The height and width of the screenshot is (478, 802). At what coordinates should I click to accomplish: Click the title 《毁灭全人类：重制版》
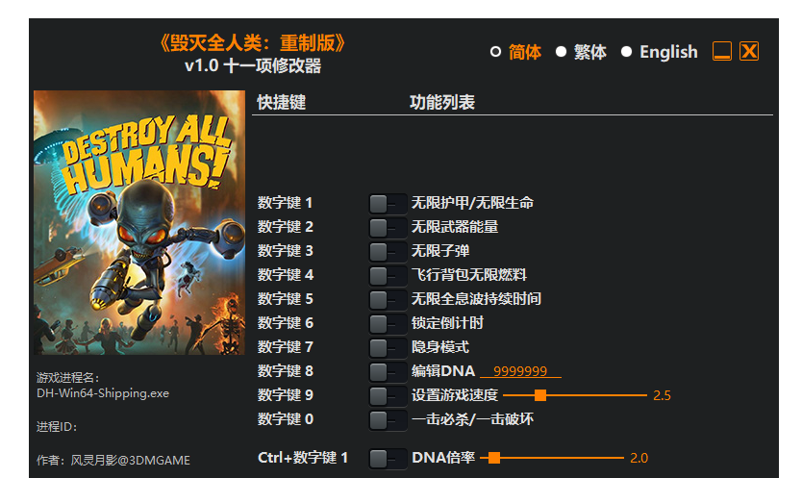[x=253, y=43]
